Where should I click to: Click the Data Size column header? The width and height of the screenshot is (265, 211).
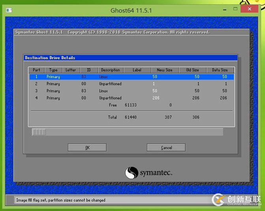tap(220, 70)
